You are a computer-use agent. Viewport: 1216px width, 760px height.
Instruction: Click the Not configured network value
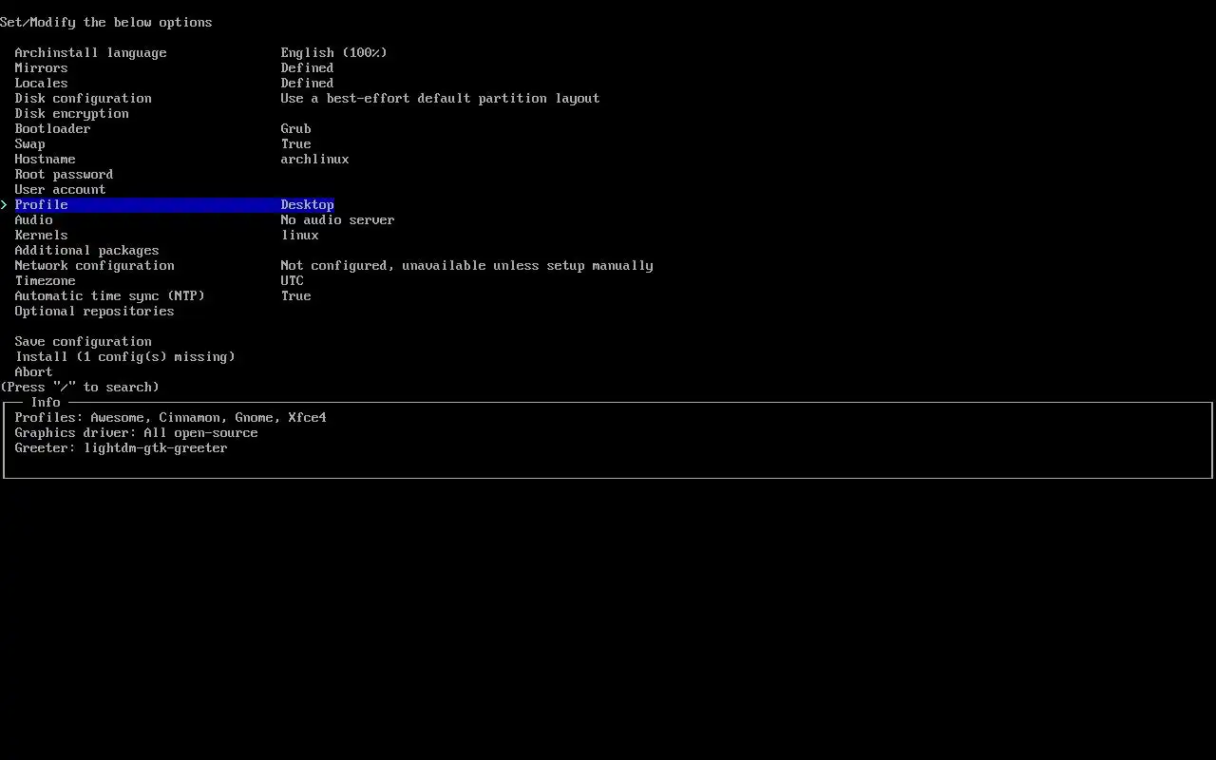[x=466, y=265]
